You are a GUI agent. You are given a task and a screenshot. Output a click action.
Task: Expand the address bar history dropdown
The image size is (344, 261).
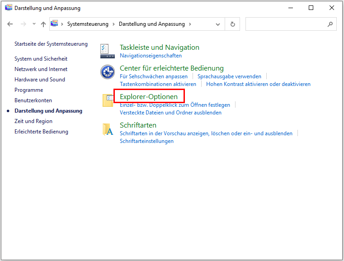pos(217,24)
